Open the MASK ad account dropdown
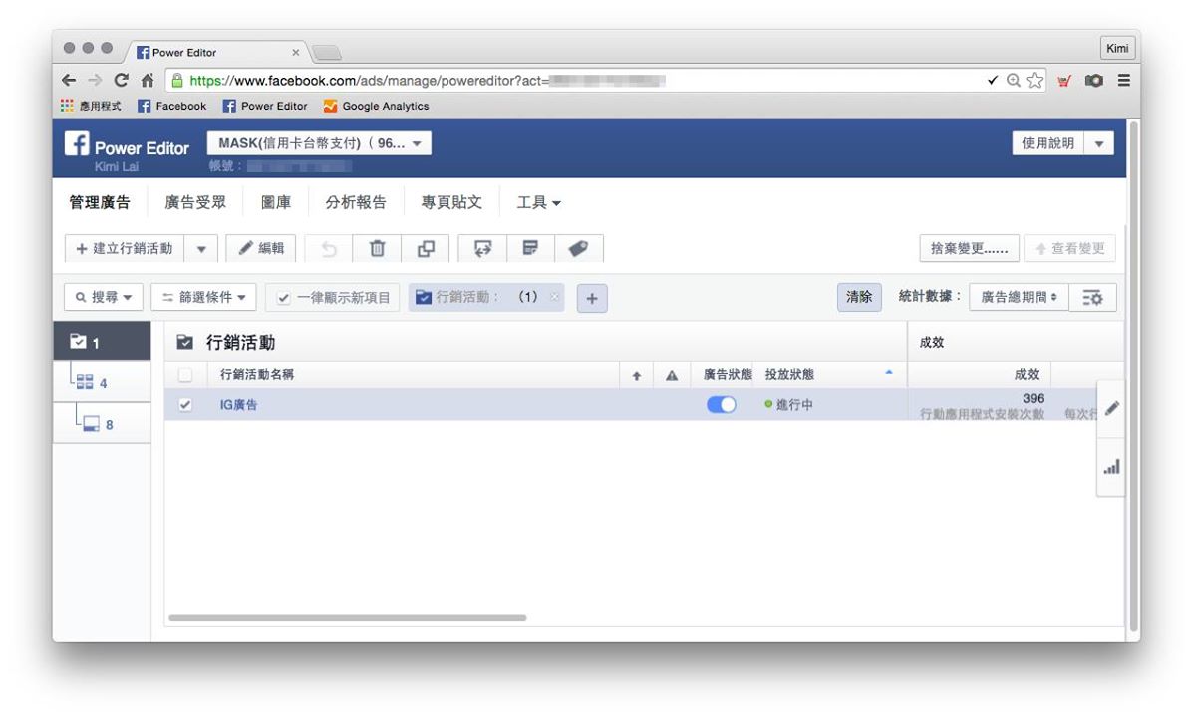1193x717 pixels. click(x=319, y=143)
